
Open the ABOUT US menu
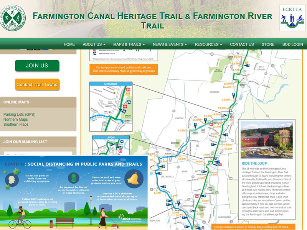[x=94, y=44]
